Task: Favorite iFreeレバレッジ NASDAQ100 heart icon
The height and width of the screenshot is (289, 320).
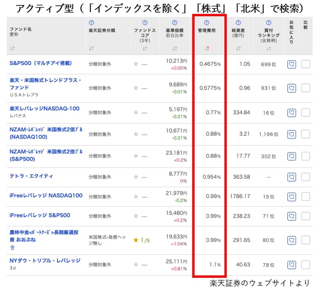Action: (291, 197)
